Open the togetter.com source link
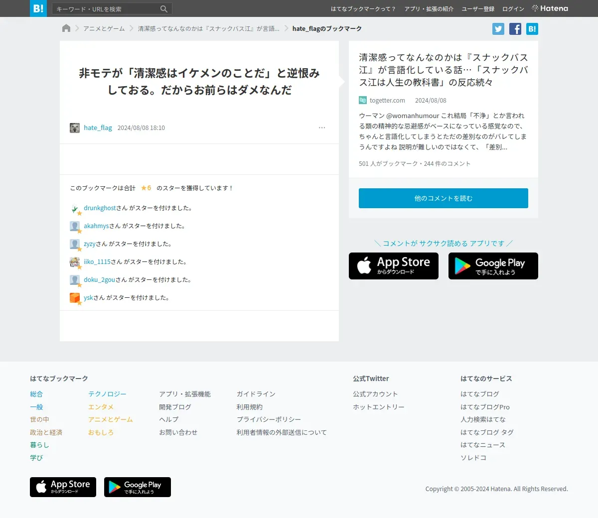Image resolution: width=598 pixels, height=518 pixels. point(387,101)
